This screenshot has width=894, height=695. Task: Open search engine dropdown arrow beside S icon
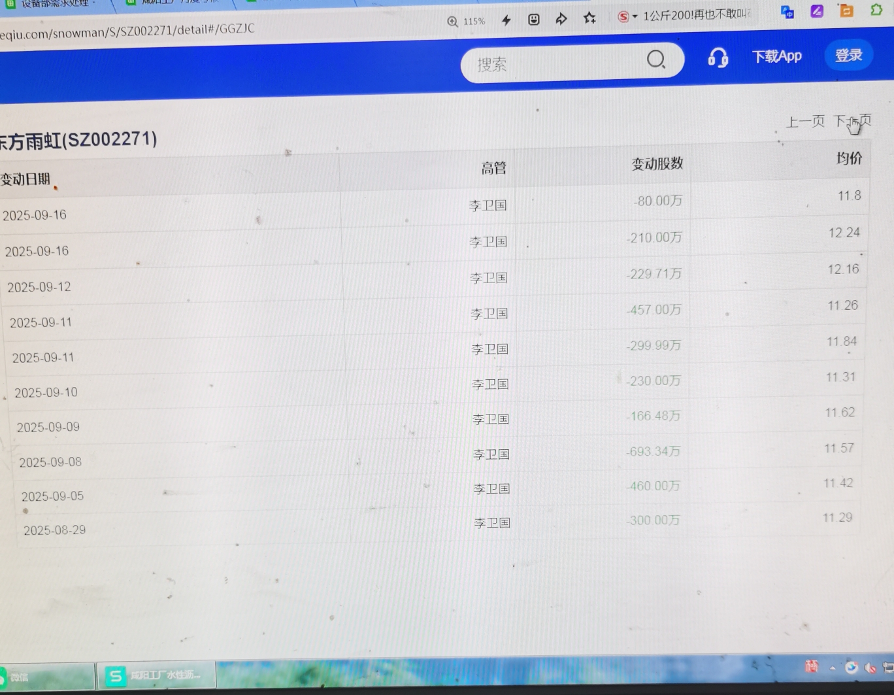635,17
